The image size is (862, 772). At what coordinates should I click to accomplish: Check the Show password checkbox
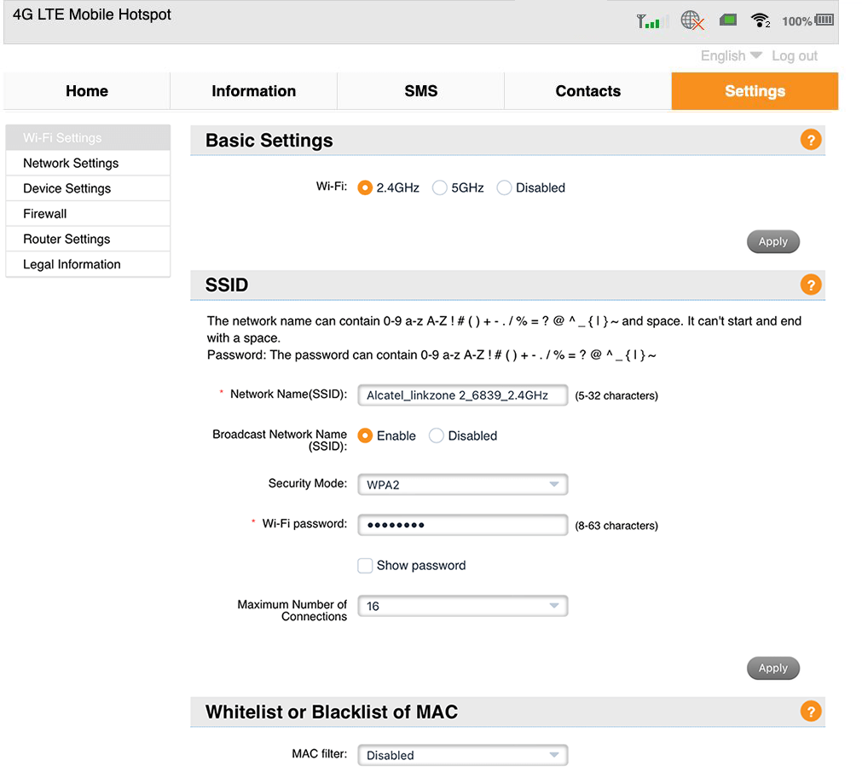pyautogui.click(x=365, y=566)
